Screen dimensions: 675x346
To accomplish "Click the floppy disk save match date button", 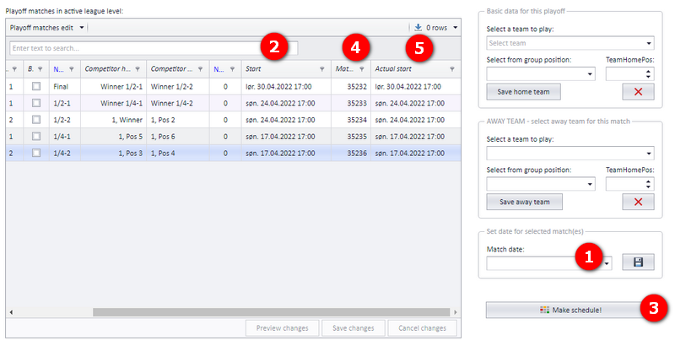I will (x=638, y=262).
